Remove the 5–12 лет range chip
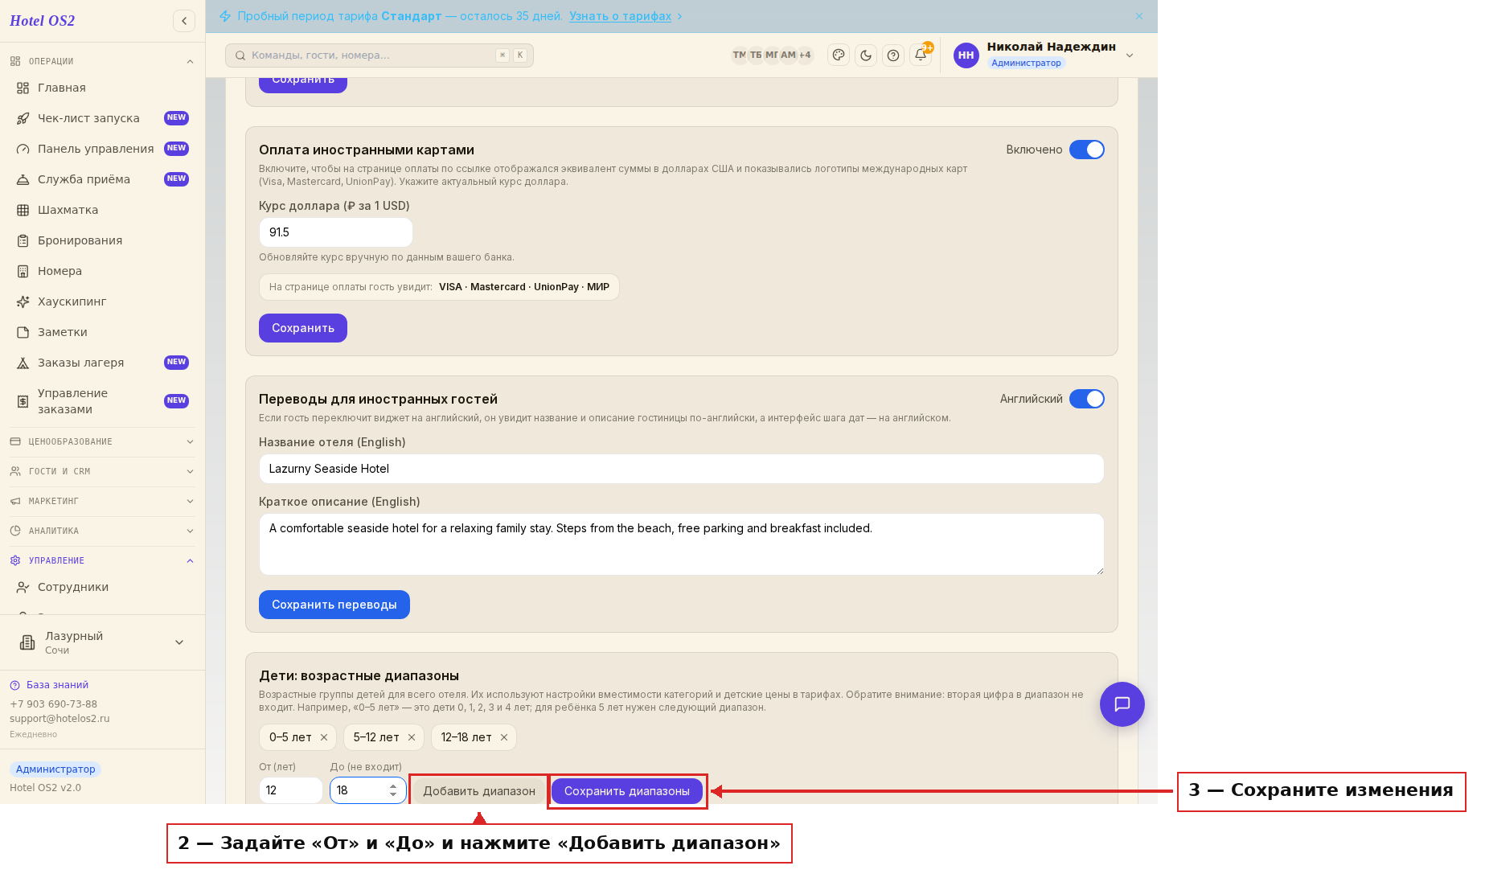1485x882 pixels. tap(412, 737)
